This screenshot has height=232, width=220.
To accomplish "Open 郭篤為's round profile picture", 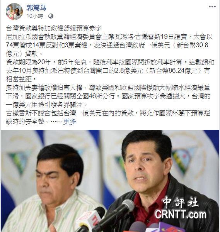I will (14, 12).
